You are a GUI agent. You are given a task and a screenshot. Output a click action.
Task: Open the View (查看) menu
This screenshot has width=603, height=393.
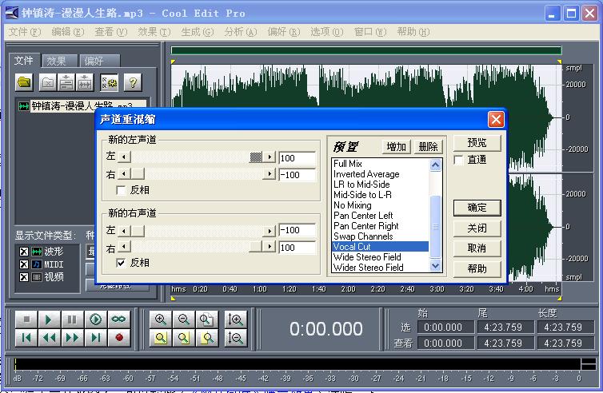[x=110, y=32]
